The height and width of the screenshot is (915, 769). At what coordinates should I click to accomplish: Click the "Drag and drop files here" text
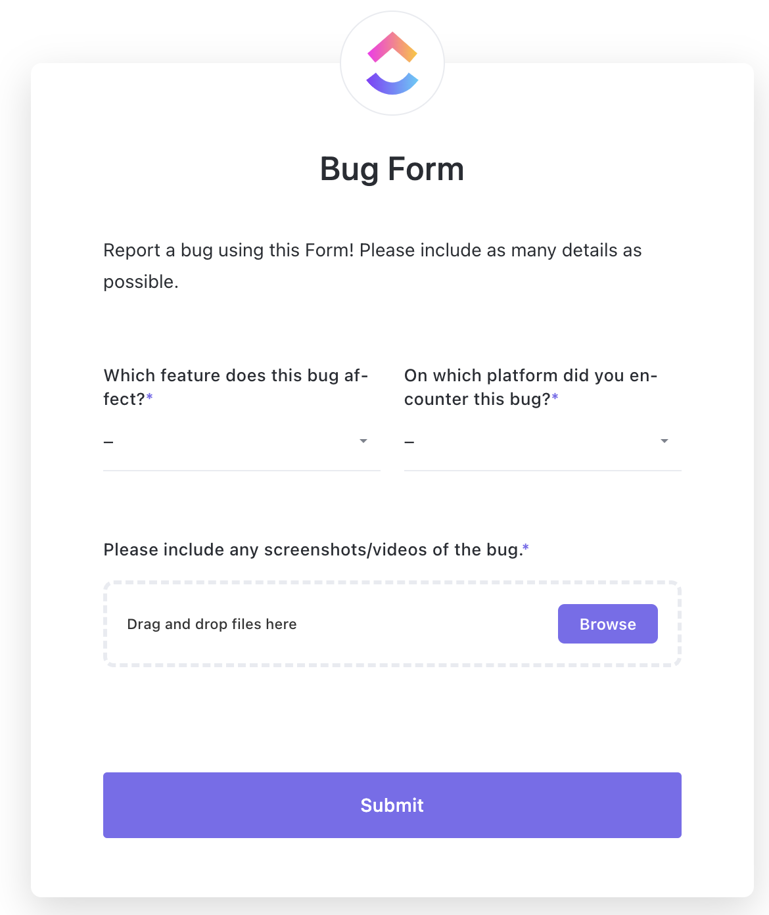pyautogui.click(x=212, y=624)
